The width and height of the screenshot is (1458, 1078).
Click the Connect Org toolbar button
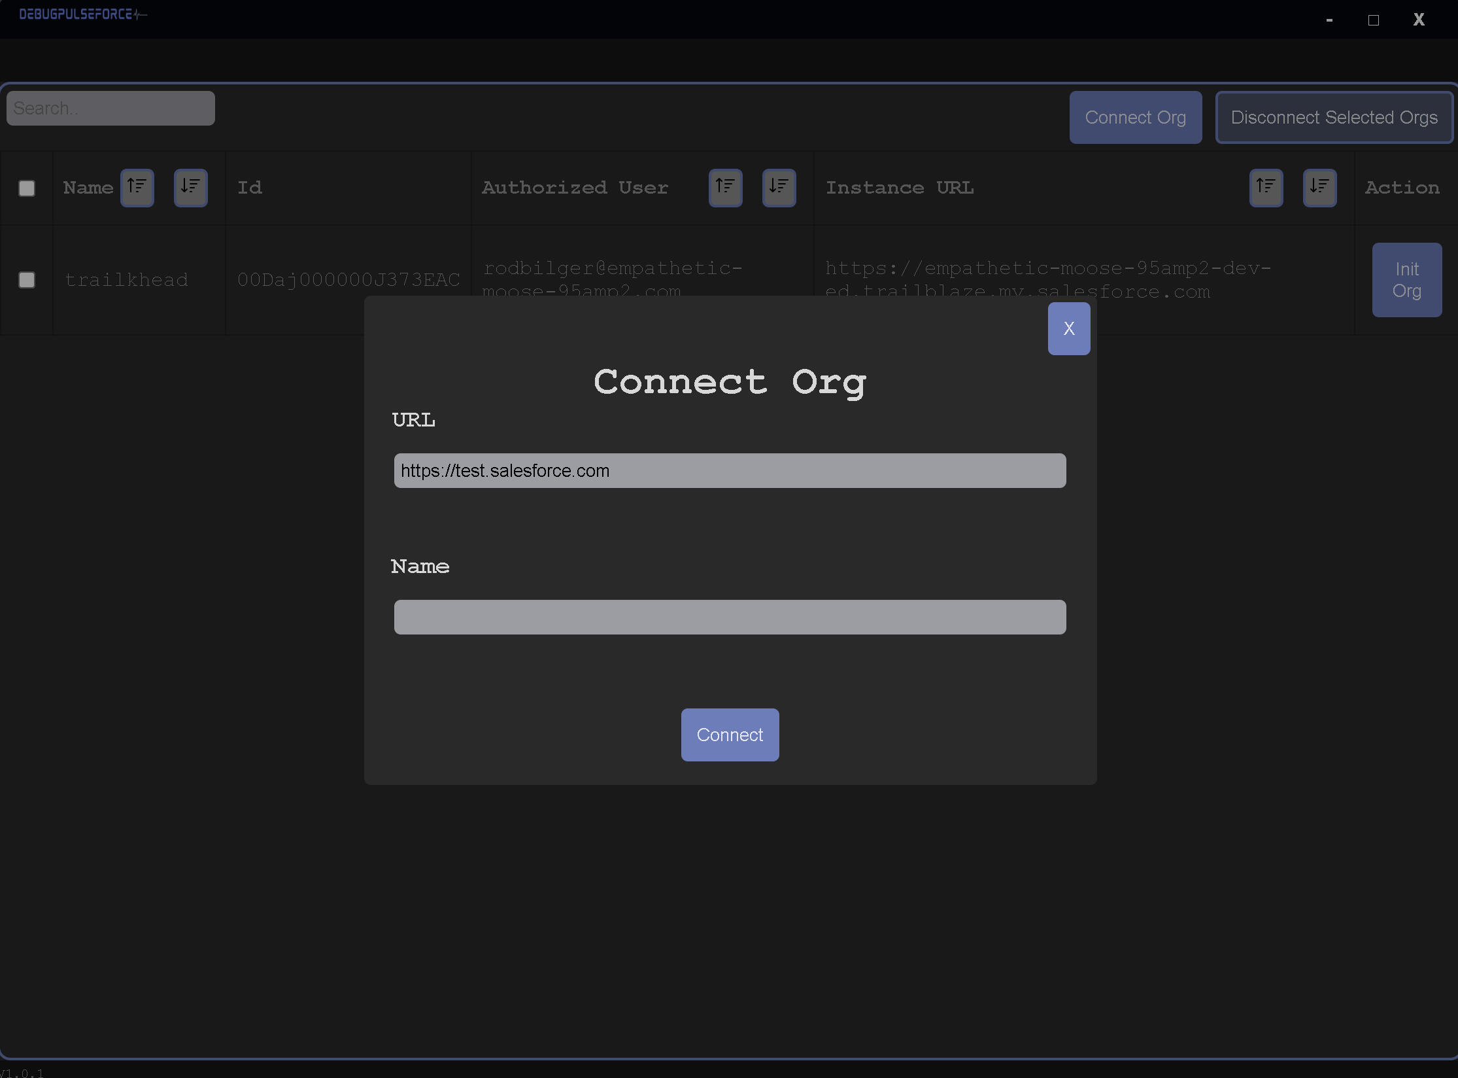[x=1135, y=118]
